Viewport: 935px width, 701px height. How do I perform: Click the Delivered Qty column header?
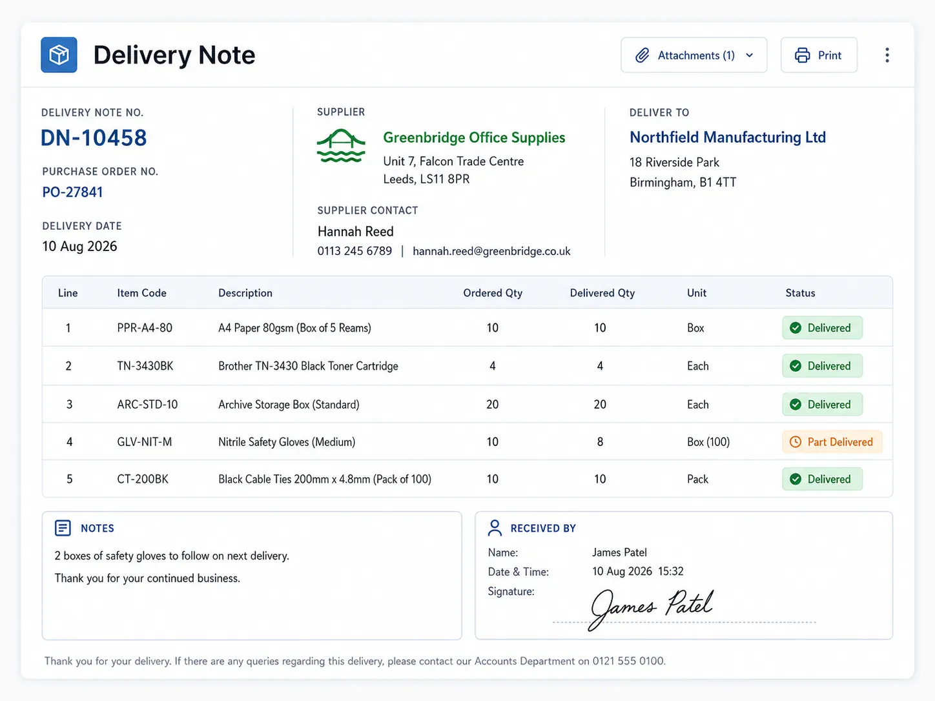pos(602,293)
